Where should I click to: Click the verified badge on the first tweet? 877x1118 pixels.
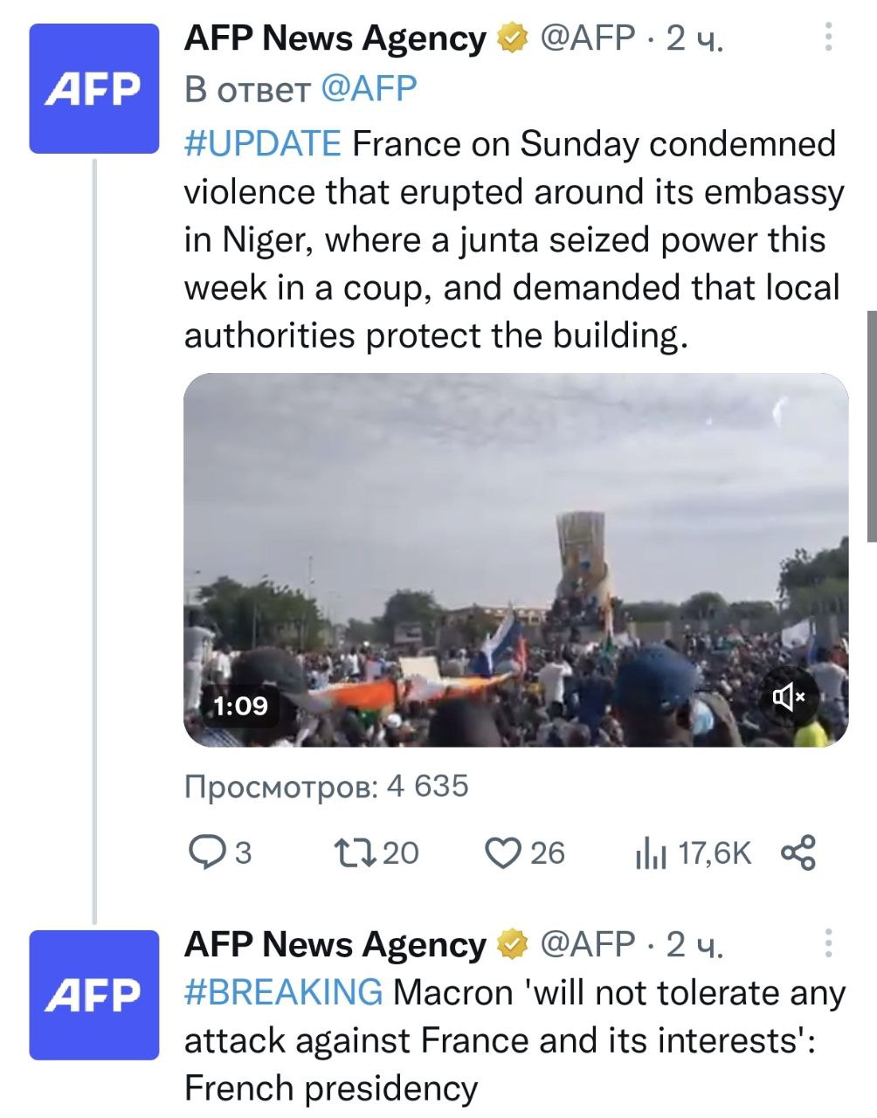click(512, 38)
